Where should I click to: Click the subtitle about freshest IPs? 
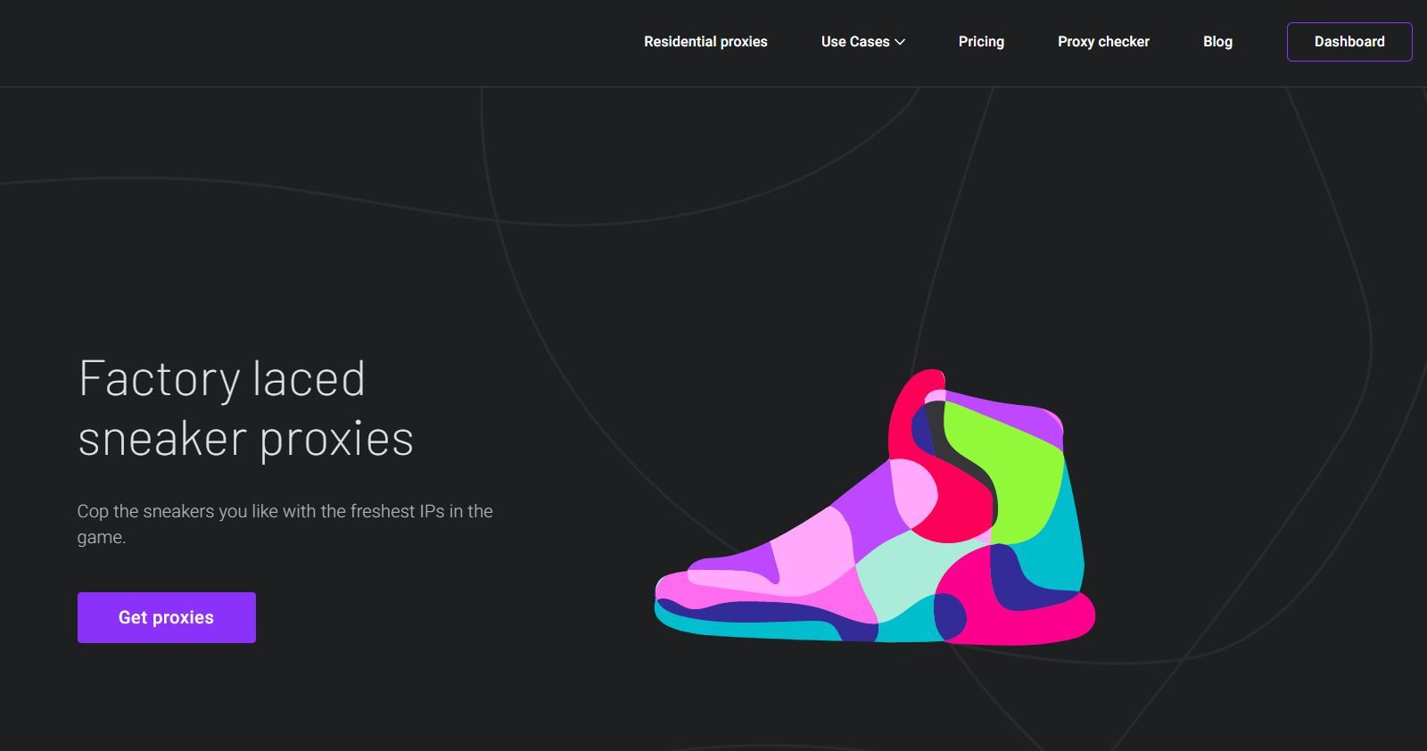click(x=285, y=524)
